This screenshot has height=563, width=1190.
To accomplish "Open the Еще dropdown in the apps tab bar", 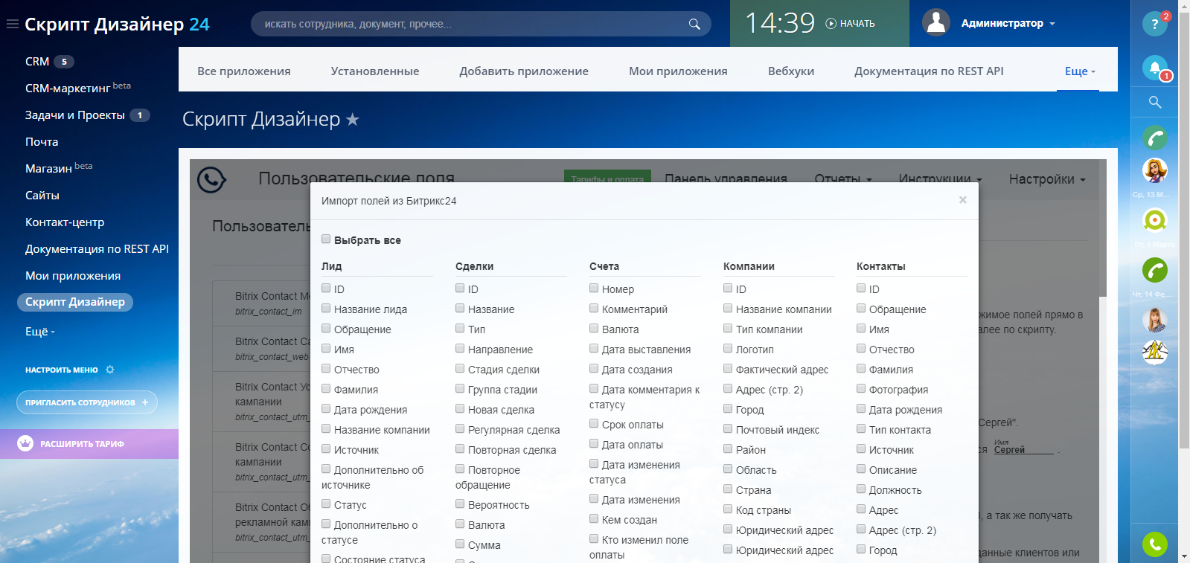I will pyautogui.click(x=1080, y=71).
